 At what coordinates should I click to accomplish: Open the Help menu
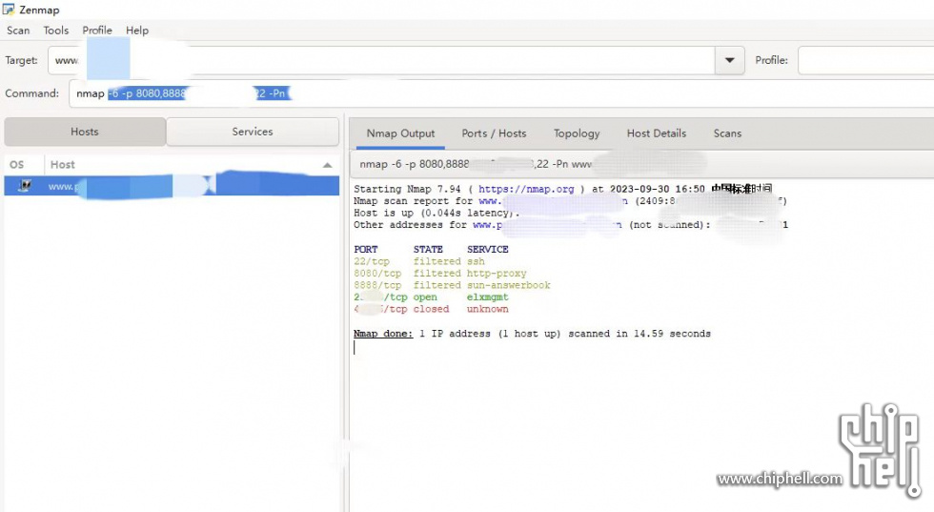coord(137,31)
